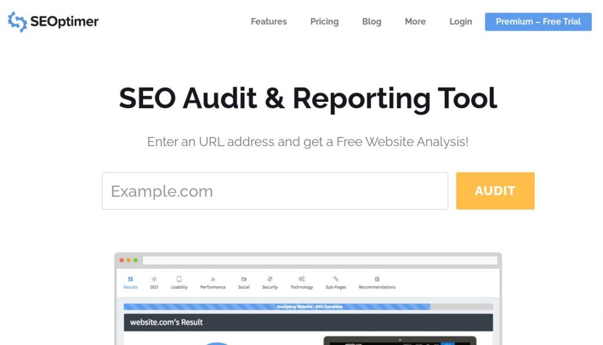Open the Social tab icon in preview
Viewport: 603px width, 345px height.
(x=244, y=279)
